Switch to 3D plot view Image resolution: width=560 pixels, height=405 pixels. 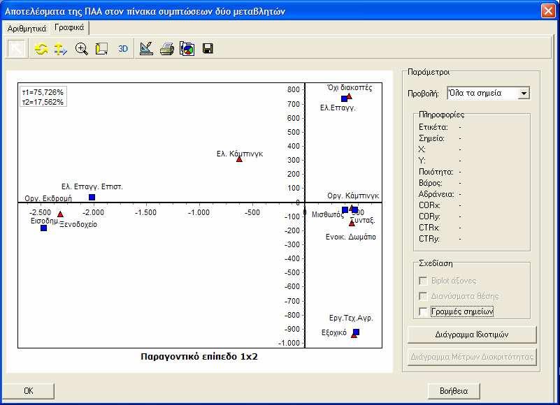click(x=122, y=49)
